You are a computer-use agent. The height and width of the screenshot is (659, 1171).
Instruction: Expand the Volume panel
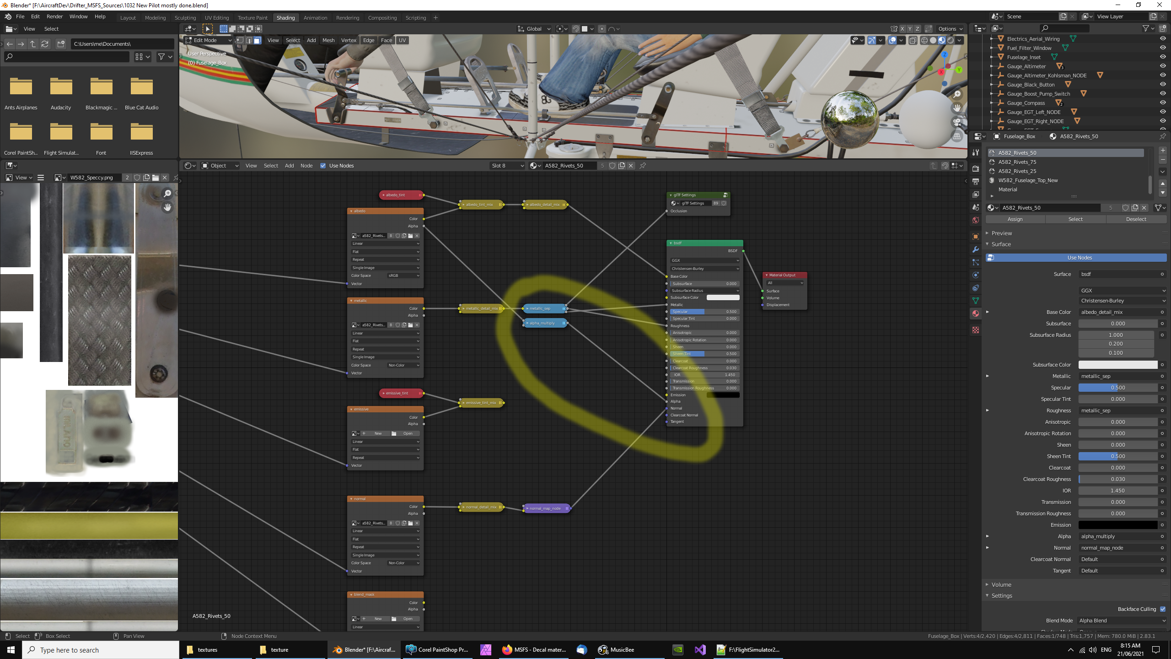1001,585
